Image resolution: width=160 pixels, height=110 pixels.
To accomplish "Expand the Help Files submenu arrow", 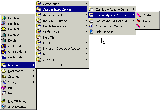I will pos(86,37).
